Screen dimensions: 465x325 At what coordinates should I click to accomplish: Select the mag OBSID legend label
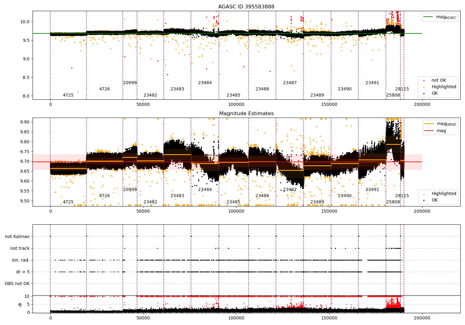(x=446, y=124)
